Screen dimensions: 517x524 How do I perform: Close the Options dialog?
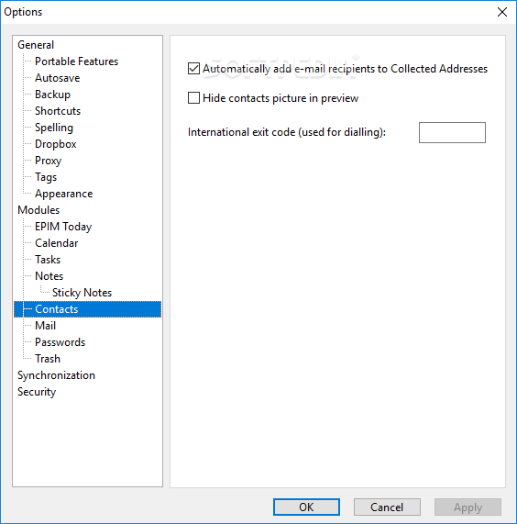pos(501,12)
